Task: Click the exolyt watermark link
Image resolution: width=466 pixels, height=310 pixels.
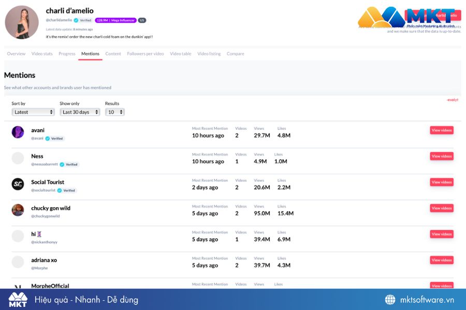Action: pyautogui.click(x=453, y=100)
